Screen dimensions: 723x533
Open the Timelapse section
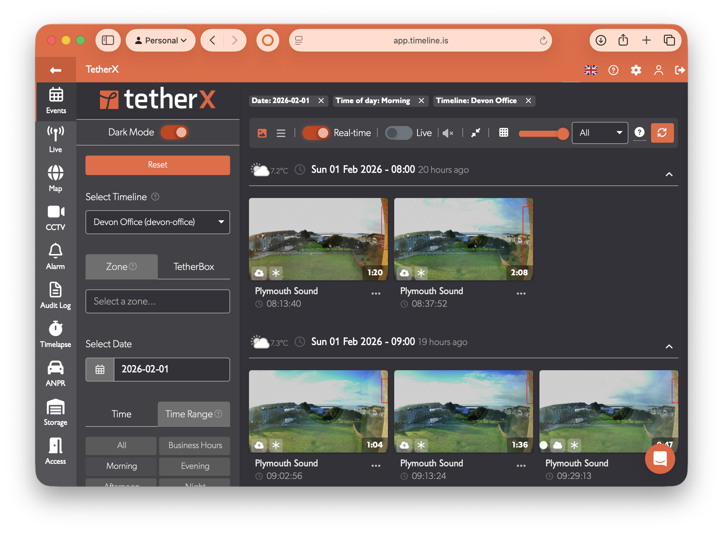55,334
